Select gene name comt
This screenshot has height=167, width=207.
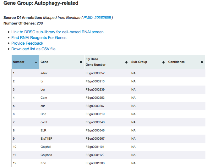pos(44,122)
